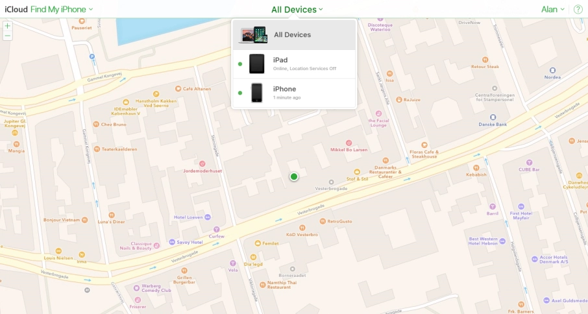
Task: Click the Facial Lounge marker
Action: pos(379,113)
